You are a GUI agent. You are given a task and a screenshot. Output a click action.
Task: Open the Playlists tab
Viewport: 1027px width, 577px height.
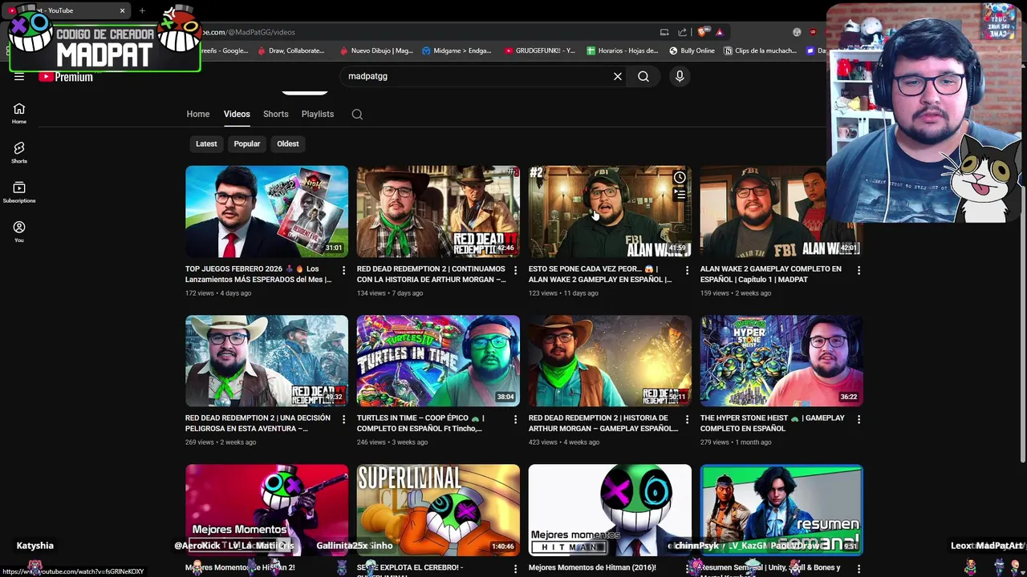click(x=318, y=114)
